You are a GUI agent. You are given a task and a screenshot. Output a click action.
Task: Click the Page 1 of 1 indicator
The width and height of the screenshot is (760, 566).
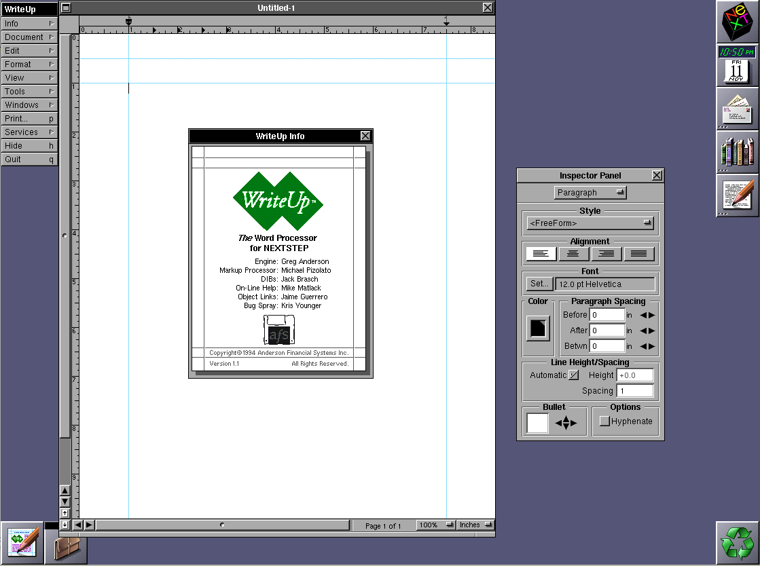pyautogui.click(x=383, y=526)
